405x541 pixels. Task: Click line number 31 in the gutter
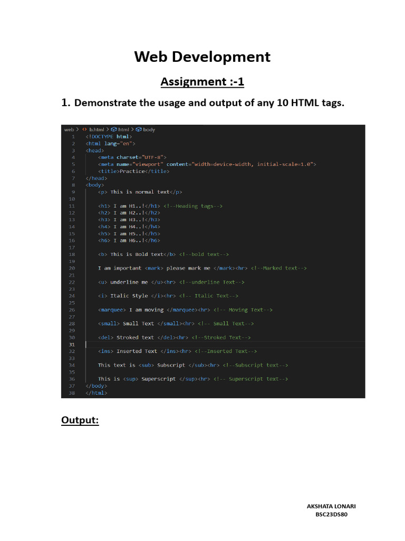click(x=72, y=344)
